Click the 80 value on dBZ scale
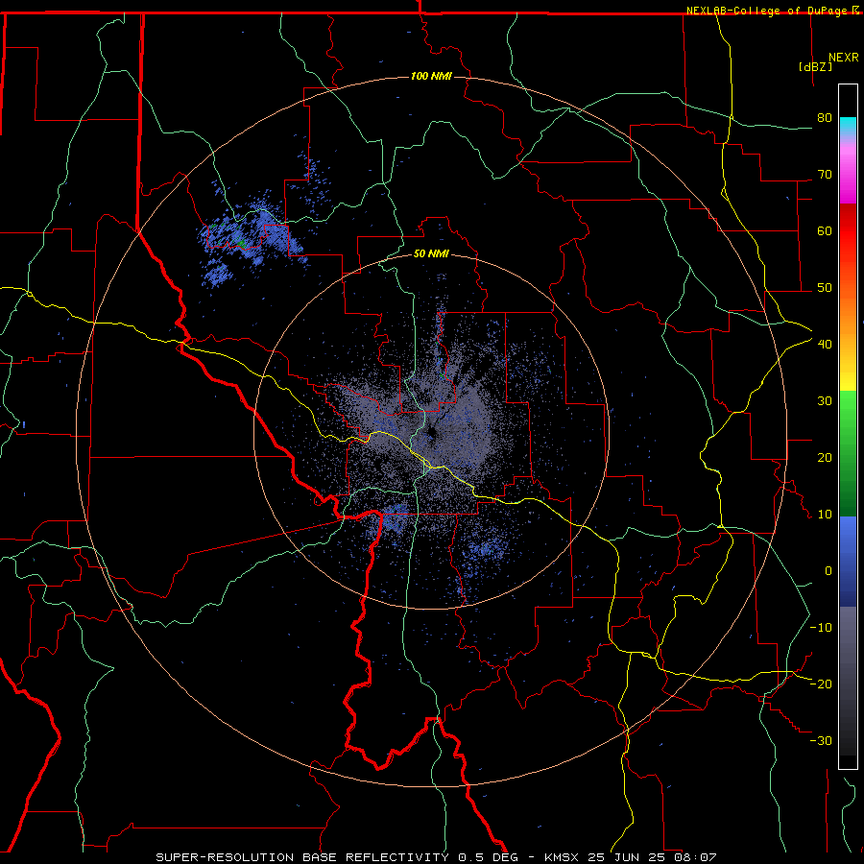 [x=825, y=118]
